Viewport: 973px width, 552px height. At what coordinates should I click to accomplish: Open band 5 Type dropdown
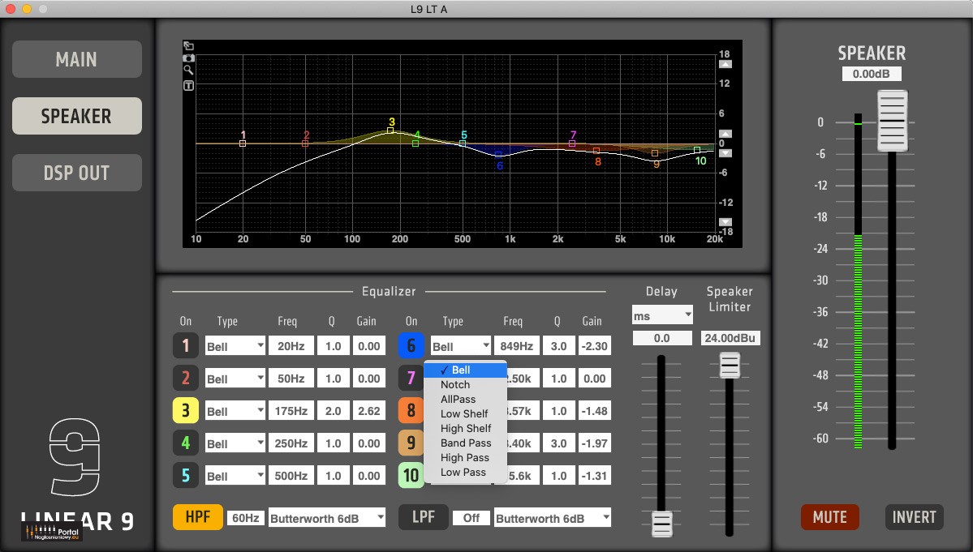pyautogui.click(x=235, y=475)
